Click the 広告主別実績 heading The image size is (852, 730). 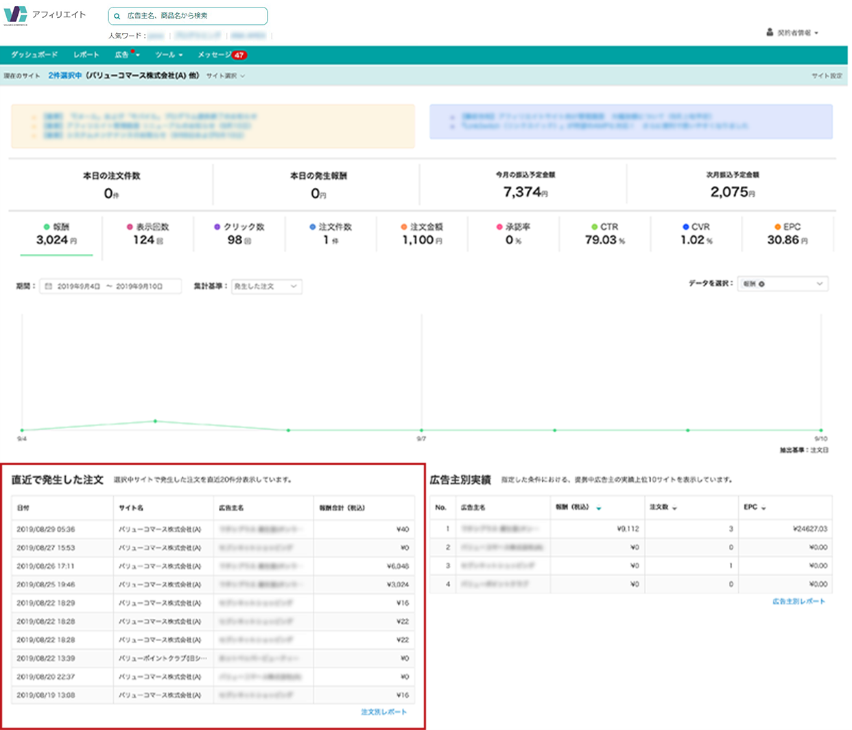tap(460, 480)
